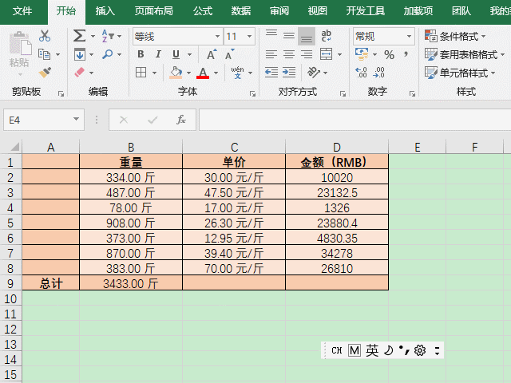Open the 文件 menu

click(x=22, y=11)
